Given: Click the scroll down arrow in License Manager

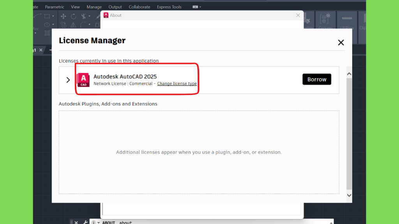Looking at the screenshot, I should point(349,195).
